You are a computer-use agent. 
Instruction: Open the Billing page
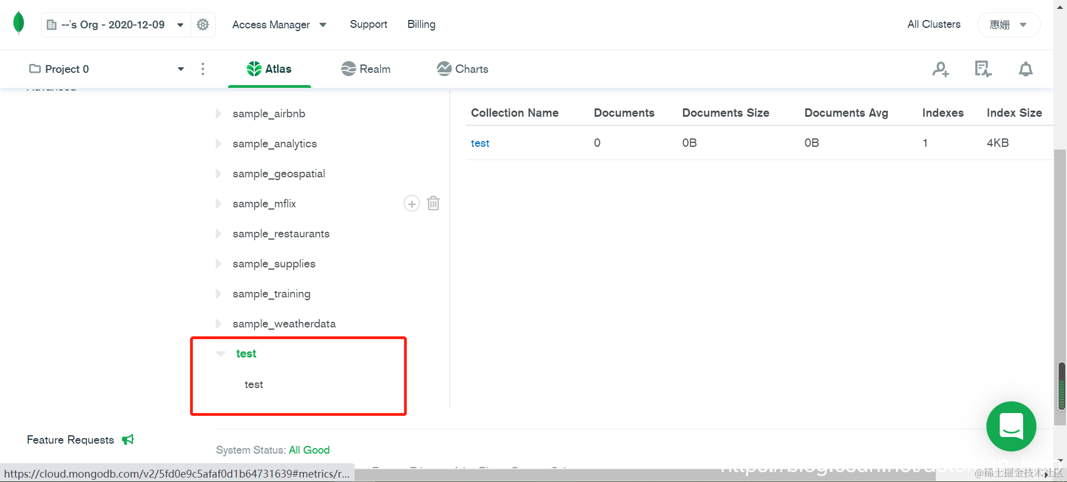pos(421,24)
